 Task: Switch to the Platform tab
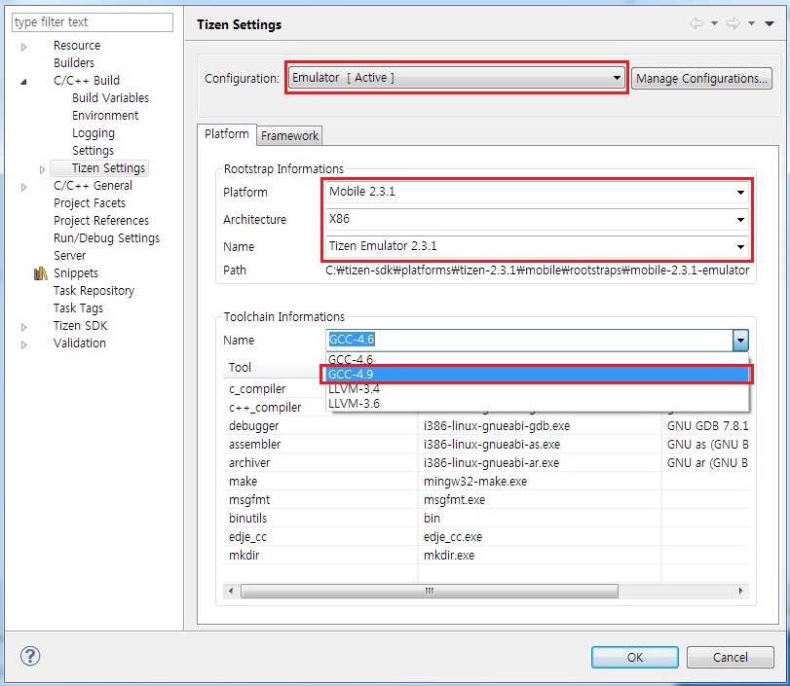[227, 134]
